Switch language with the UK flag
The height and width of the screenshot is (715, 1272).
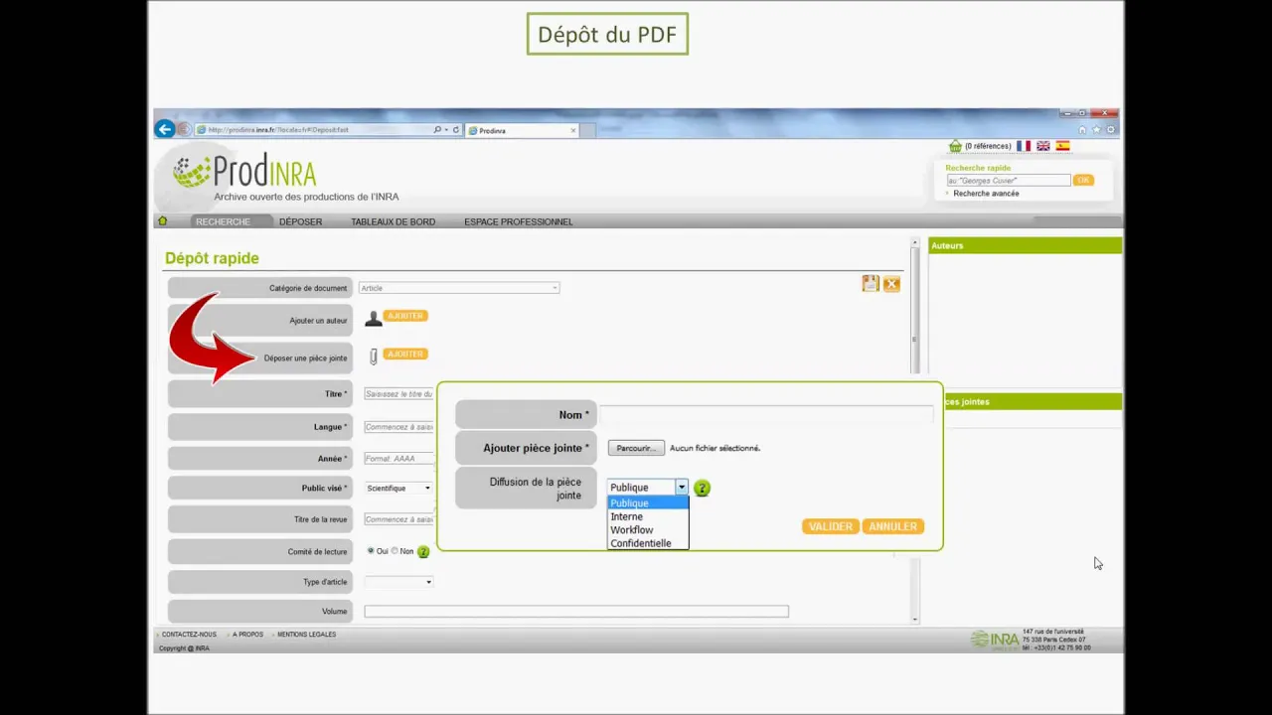click(1043, 146)
